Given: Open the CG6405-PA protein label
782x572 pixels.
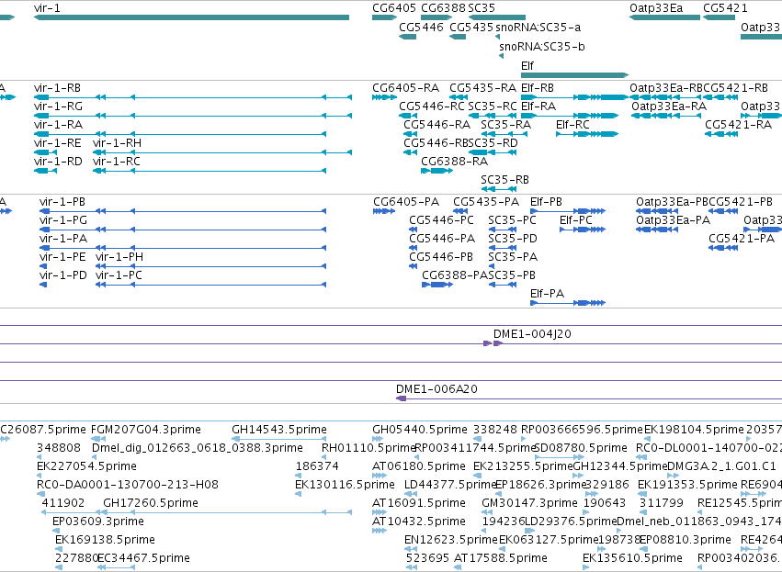Looking at the screenshot, I should click(406, 202).
